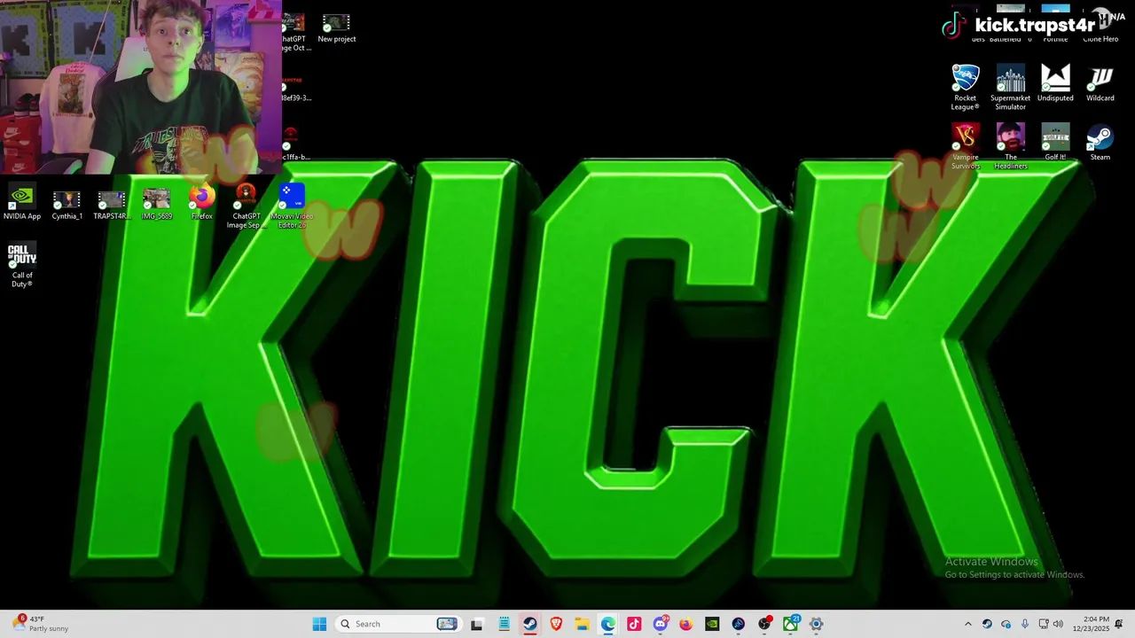Screen dimensions: 1135x638
Task: Open Brave browser from taskbar
Action: pos(556,624)
